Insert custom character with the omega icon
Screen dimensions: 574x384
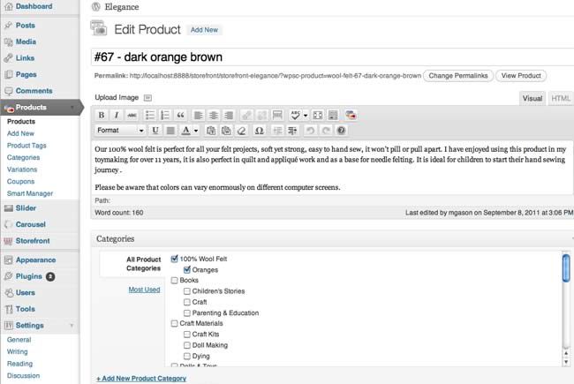tap(260, 131)
